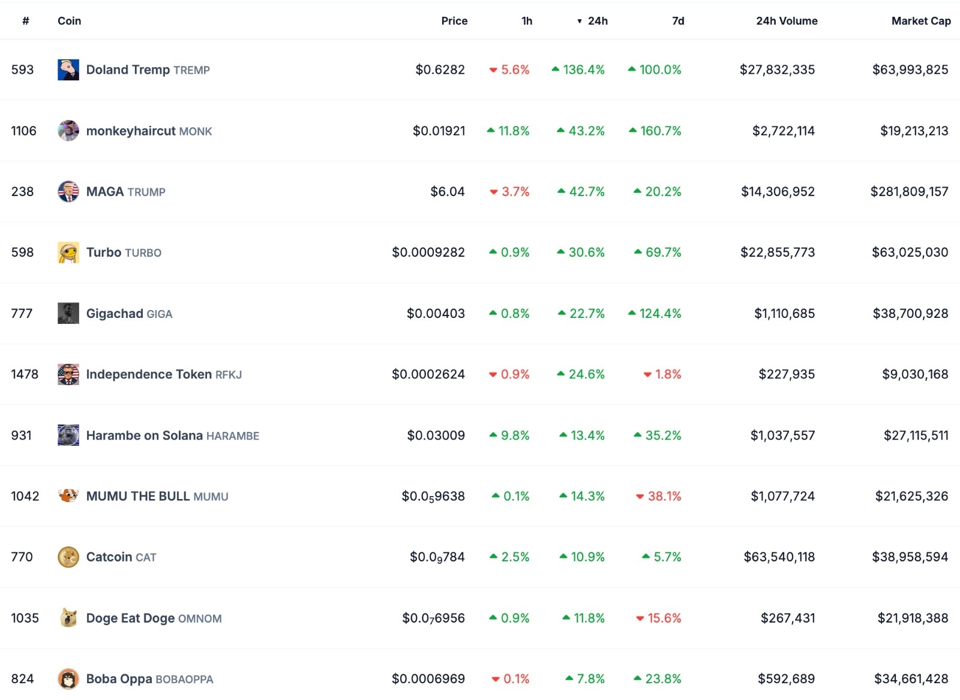Sort the table by 24h change

(597, 21)
